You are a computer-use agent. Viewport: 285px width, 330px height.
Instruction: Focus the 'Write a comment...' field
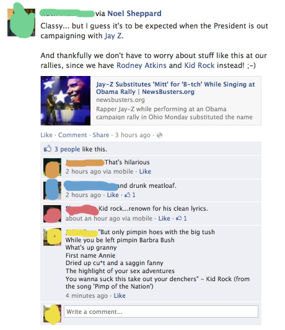(x=161, y=311)
